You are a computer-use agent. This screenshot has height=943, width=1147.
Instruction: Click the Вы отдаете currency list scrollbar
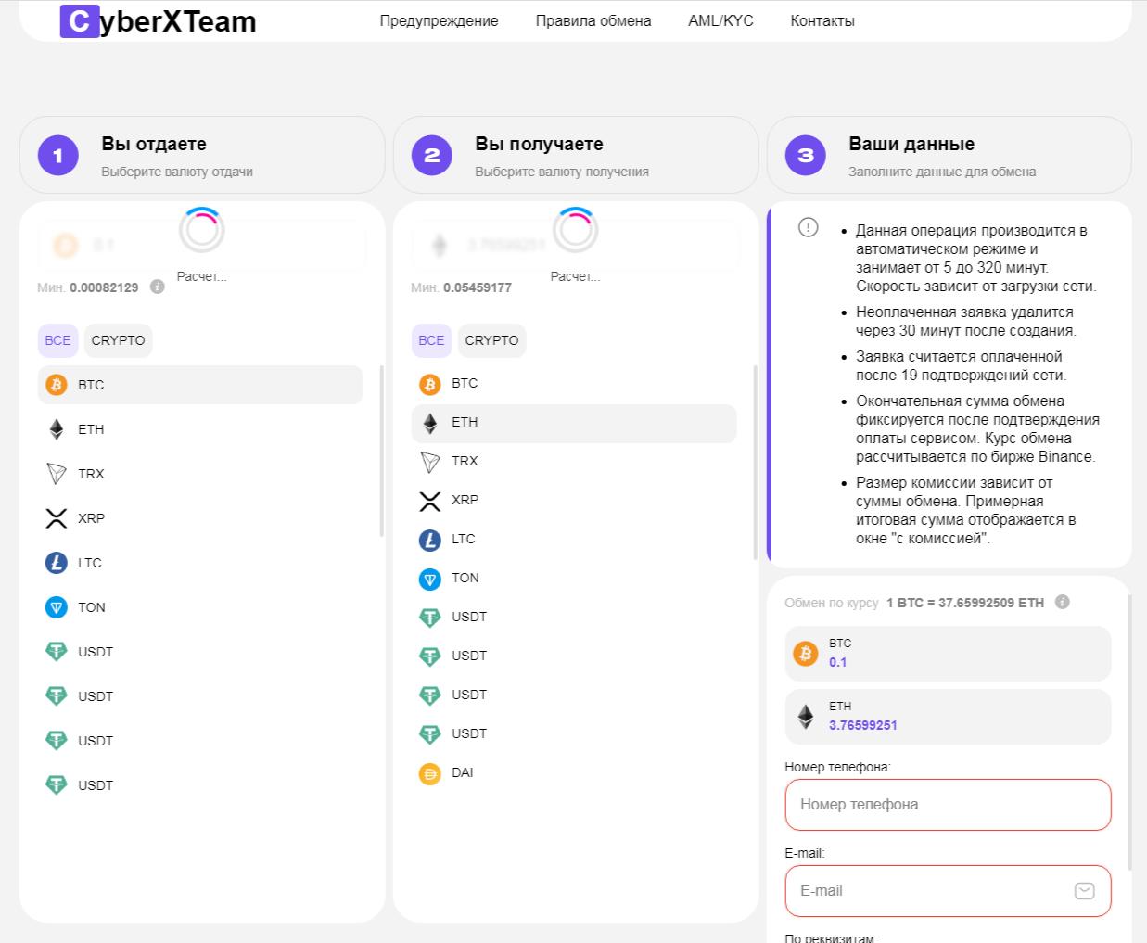coord(382,451)
